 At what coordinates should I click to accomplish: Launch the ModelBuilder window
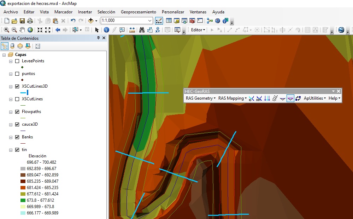tap(210, 21)
